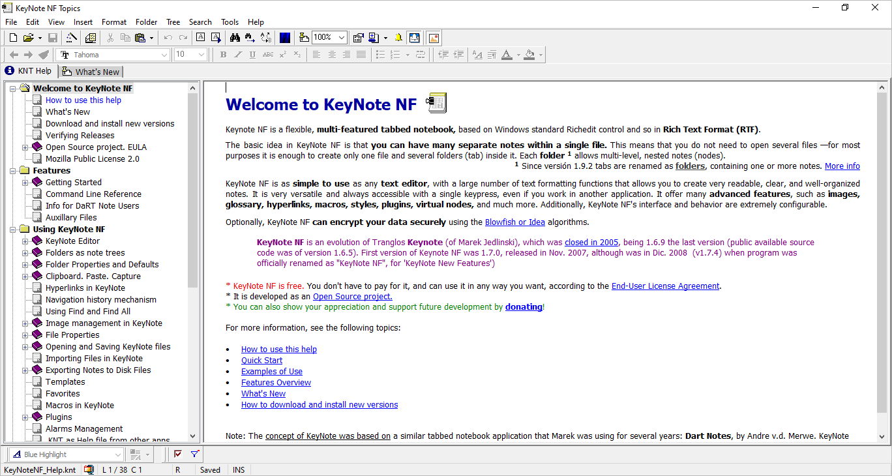Expand the KeyNote Editor tree node
The width and height of the screenshot is (892, 476).
[25, 241]
